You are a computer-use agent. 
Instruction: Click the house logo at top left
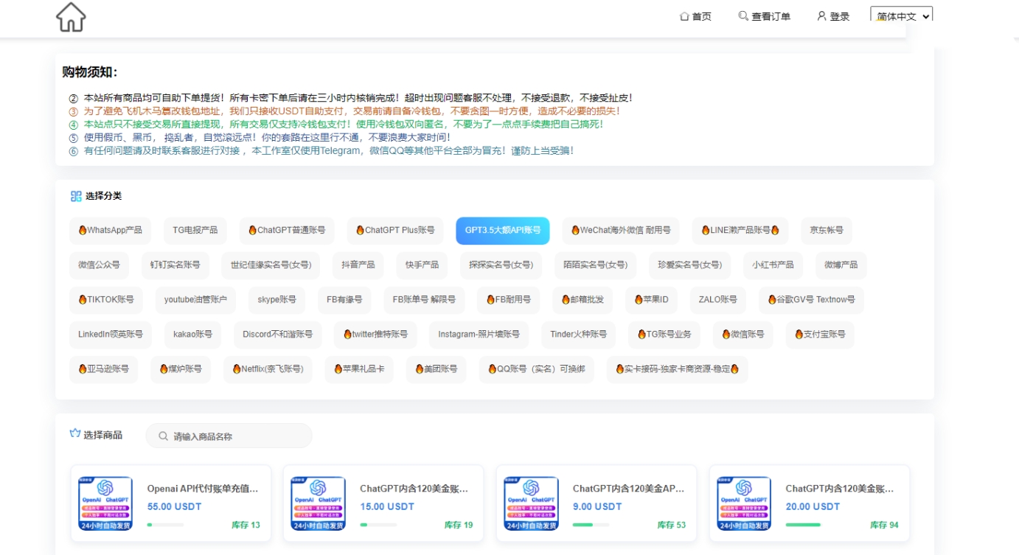(x=71, y=17)
